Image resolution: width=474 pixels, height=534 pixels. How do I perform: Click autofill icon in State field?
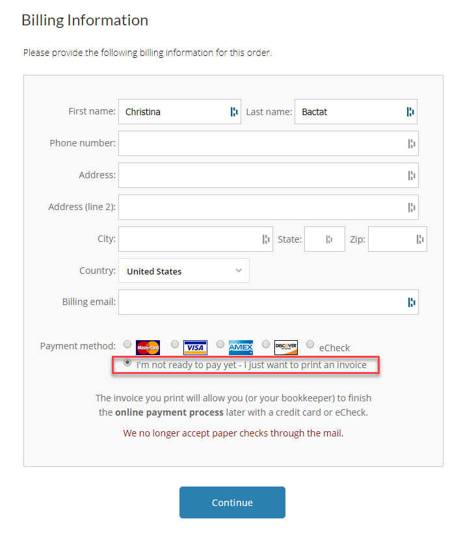[x=329, y=239]
